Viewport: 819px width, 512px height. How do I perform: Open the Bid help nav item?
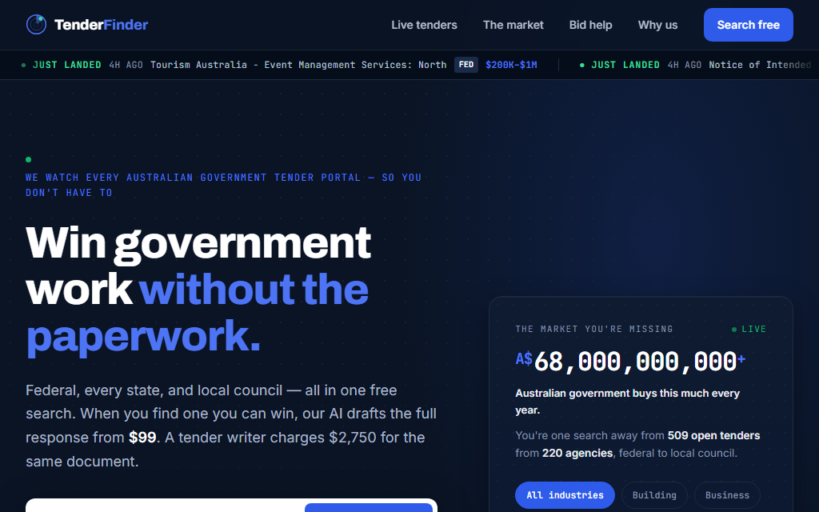590,25
